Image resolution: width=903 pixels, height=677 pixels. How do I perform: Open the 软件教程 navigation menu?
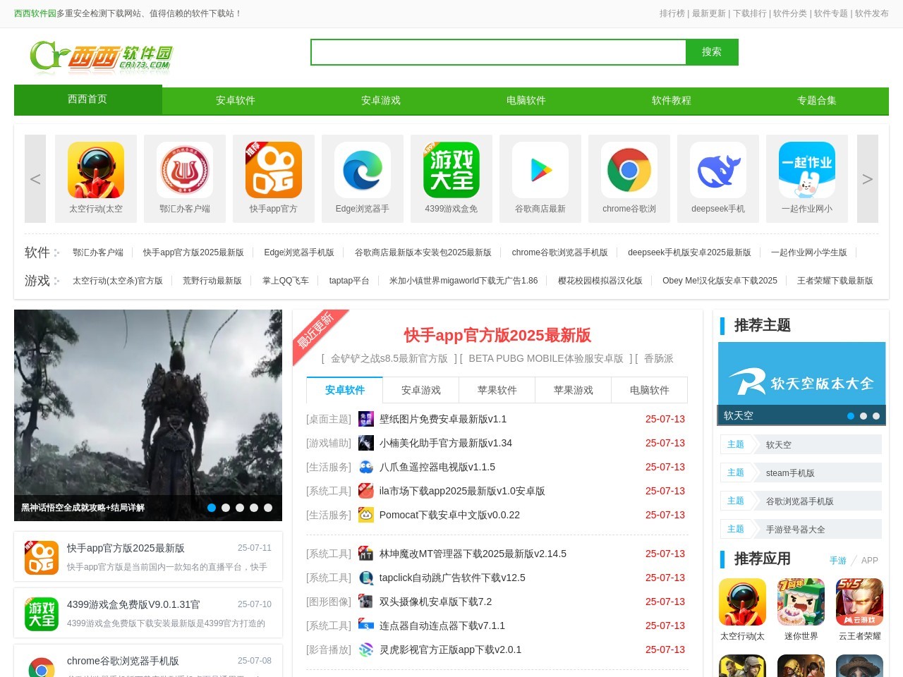pos(671,100)
